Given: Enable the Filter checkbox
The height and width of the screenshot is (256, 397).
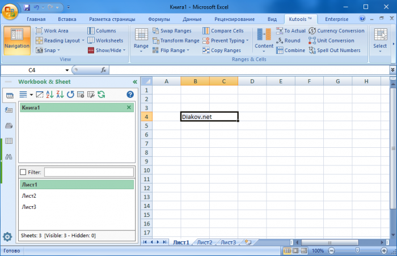Looking at the screenshot, I should point(23,172).
